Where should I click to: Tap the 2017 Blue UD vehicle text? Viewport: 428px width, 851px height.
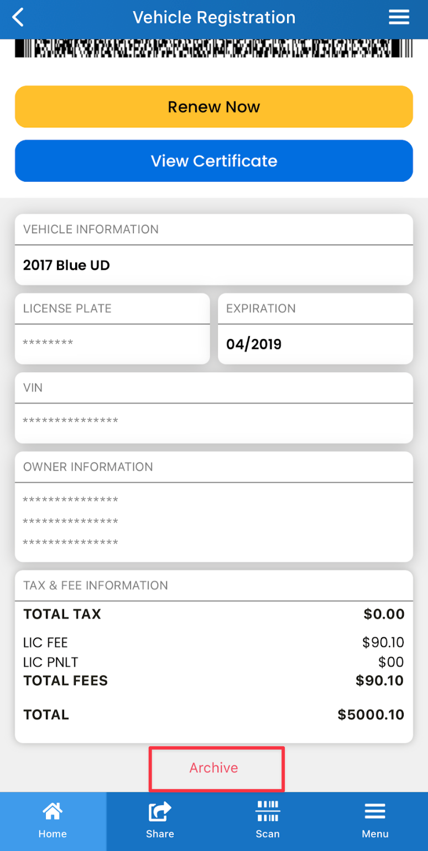[x=66, y=265]
